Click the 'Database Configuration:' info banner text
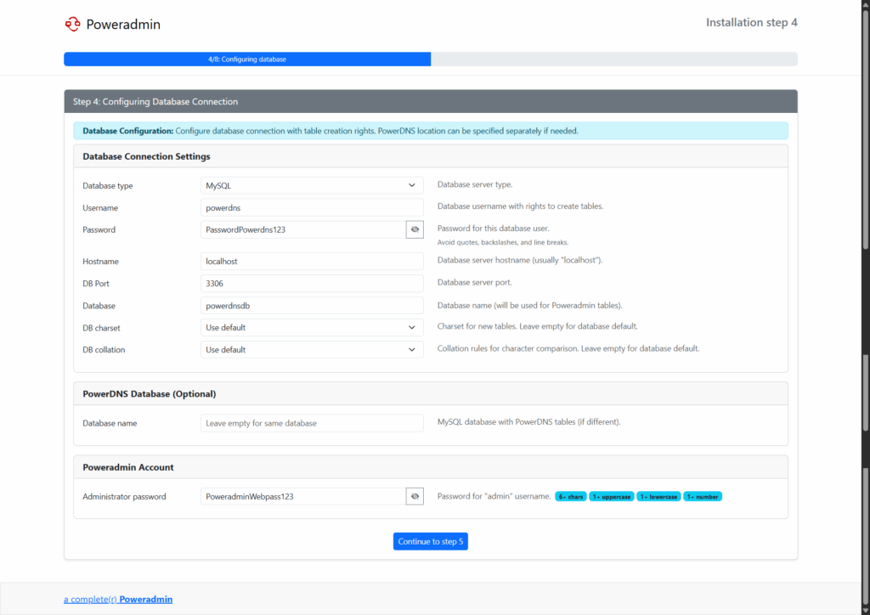The image size is (870, 615). pyautogui.click(x=128, y=131)
